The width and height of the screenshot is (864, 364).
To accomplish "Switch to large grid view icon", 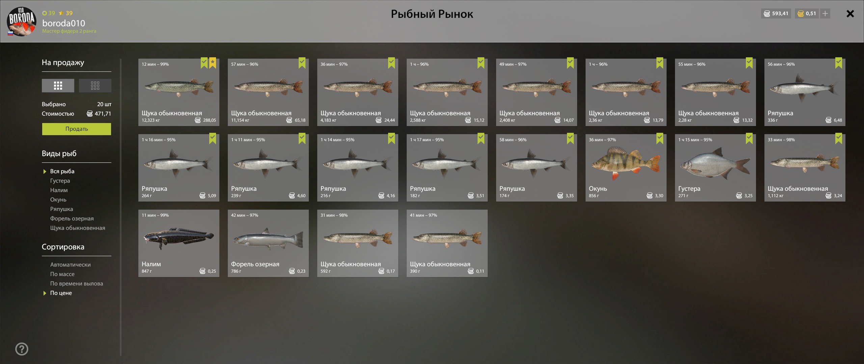I will click(x=58, y=86).
